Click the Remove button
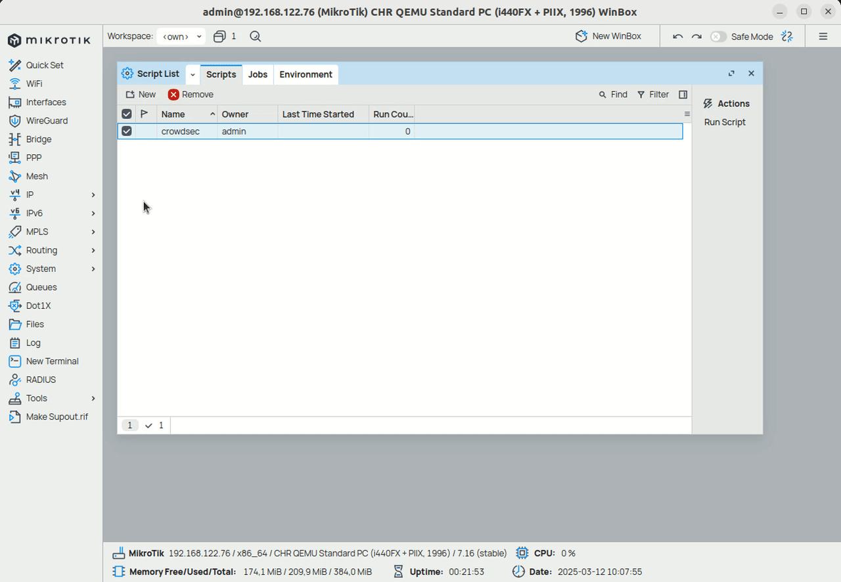The width and height of the screenshot is (841, 582). click(x=191, y=95)
